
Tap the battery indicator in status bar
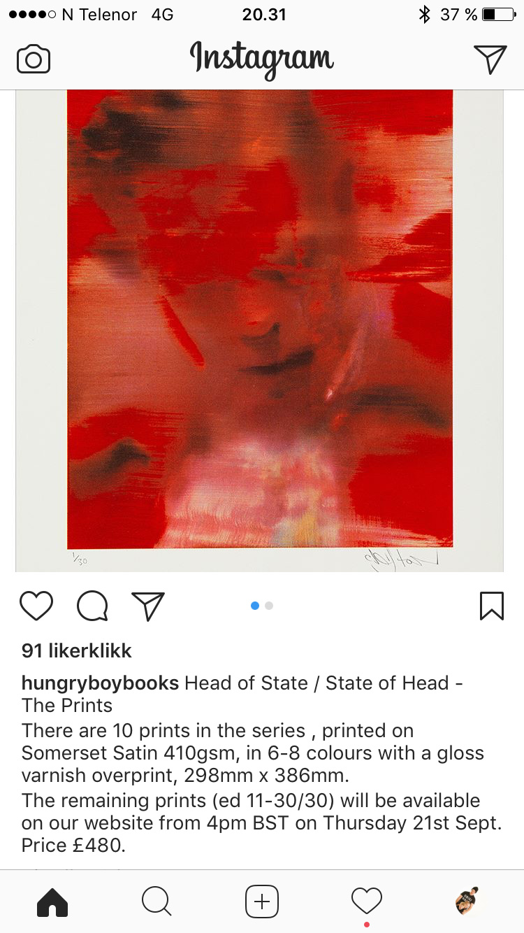[x=498, y=15]
